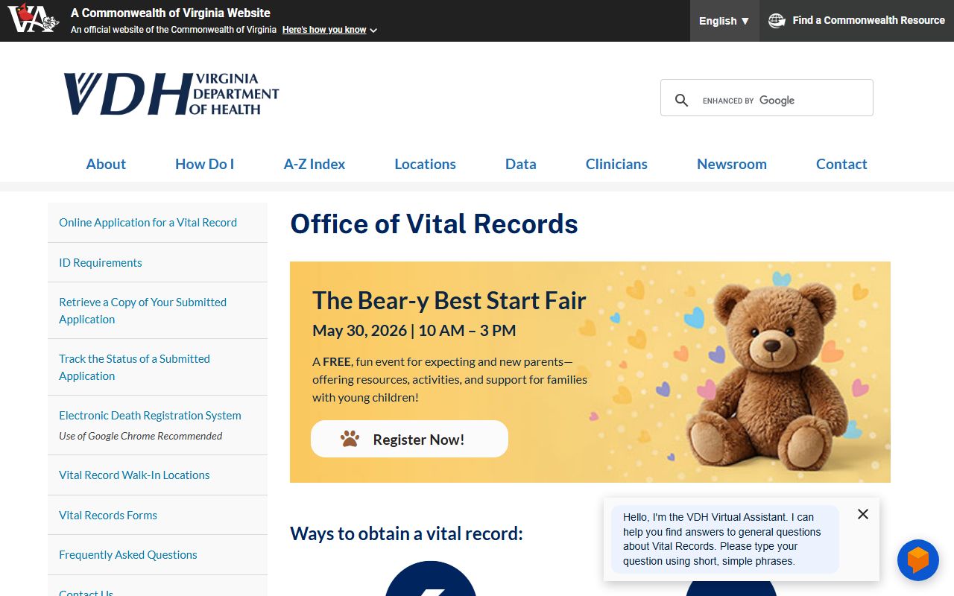Open the English language dropdown

[x=724, y=21]
